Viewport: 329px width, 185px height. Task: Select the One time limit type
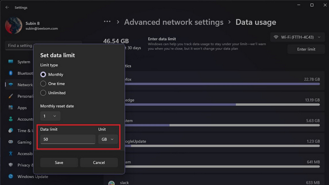[x=43, y=84]
